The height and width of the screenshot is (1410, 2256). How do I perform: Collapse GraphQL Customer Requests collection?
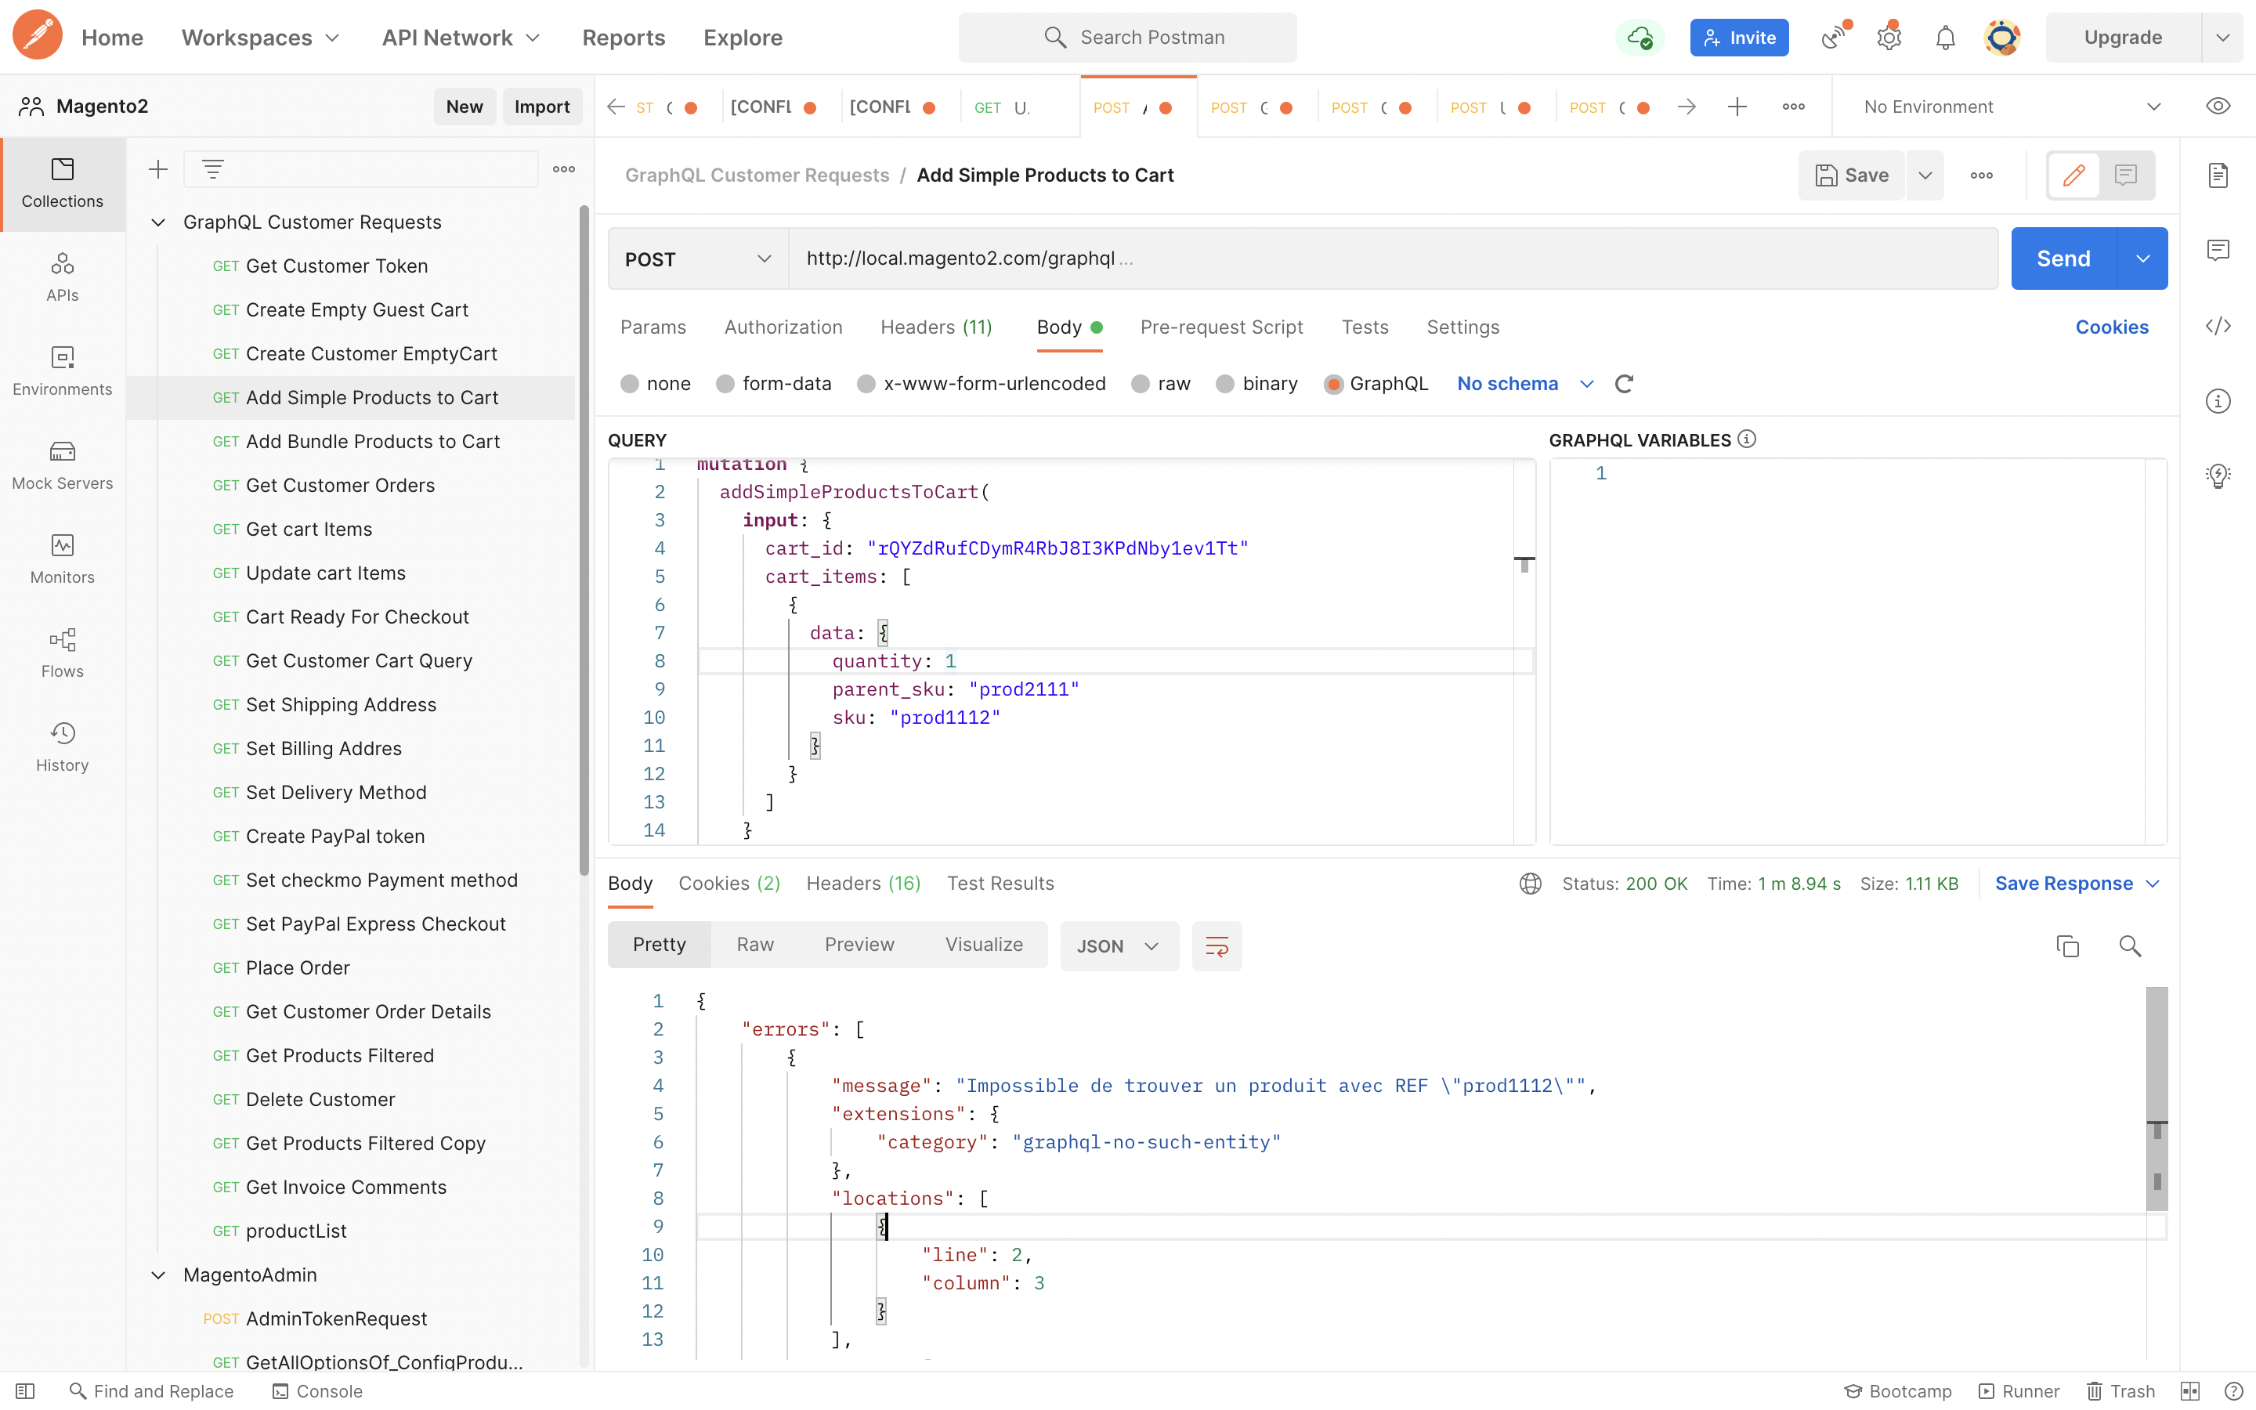[158, 222]
